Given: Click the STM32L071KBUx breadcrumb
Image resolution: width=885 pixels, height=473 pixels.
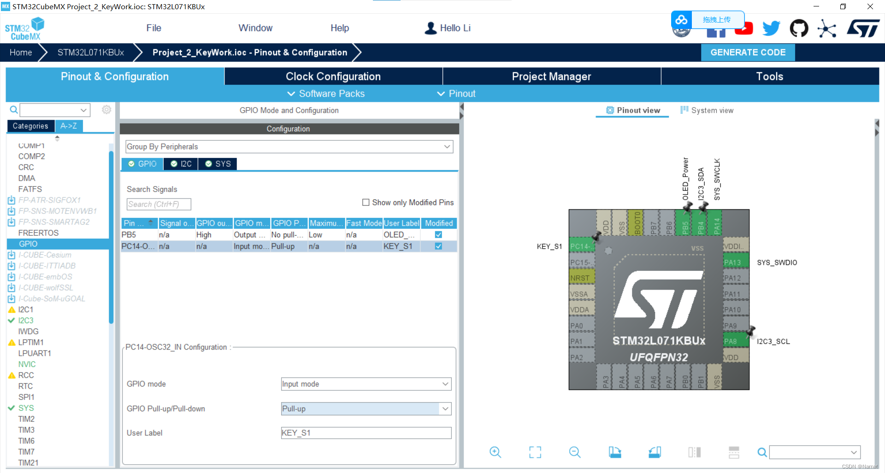Looking at the screenshot, I should pyautogui.click(x=91, y=53).
